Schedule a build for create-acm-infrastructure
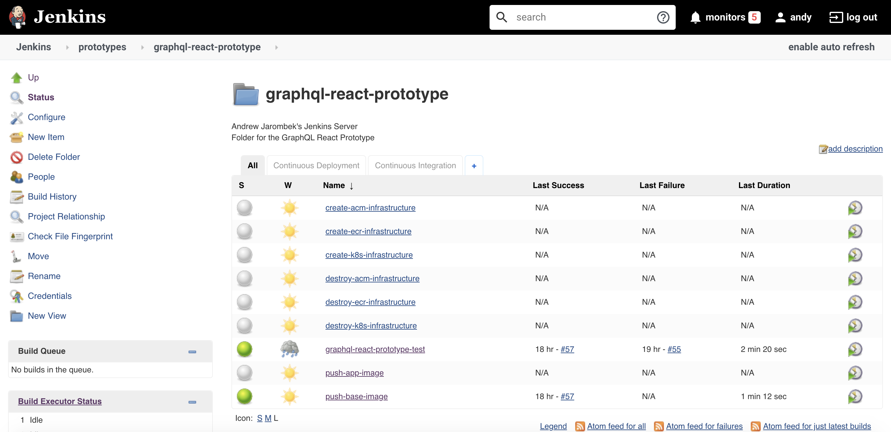The image size is (891, 432). (x=855, y=208)
